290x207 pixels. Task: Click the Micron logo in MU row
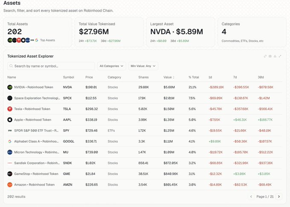[10, 152]
